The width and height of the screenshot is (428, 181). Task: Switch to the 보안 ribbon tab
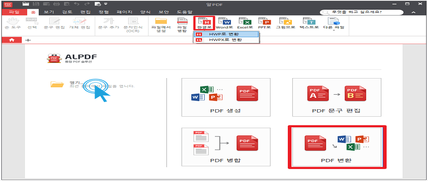pos(164,12)
